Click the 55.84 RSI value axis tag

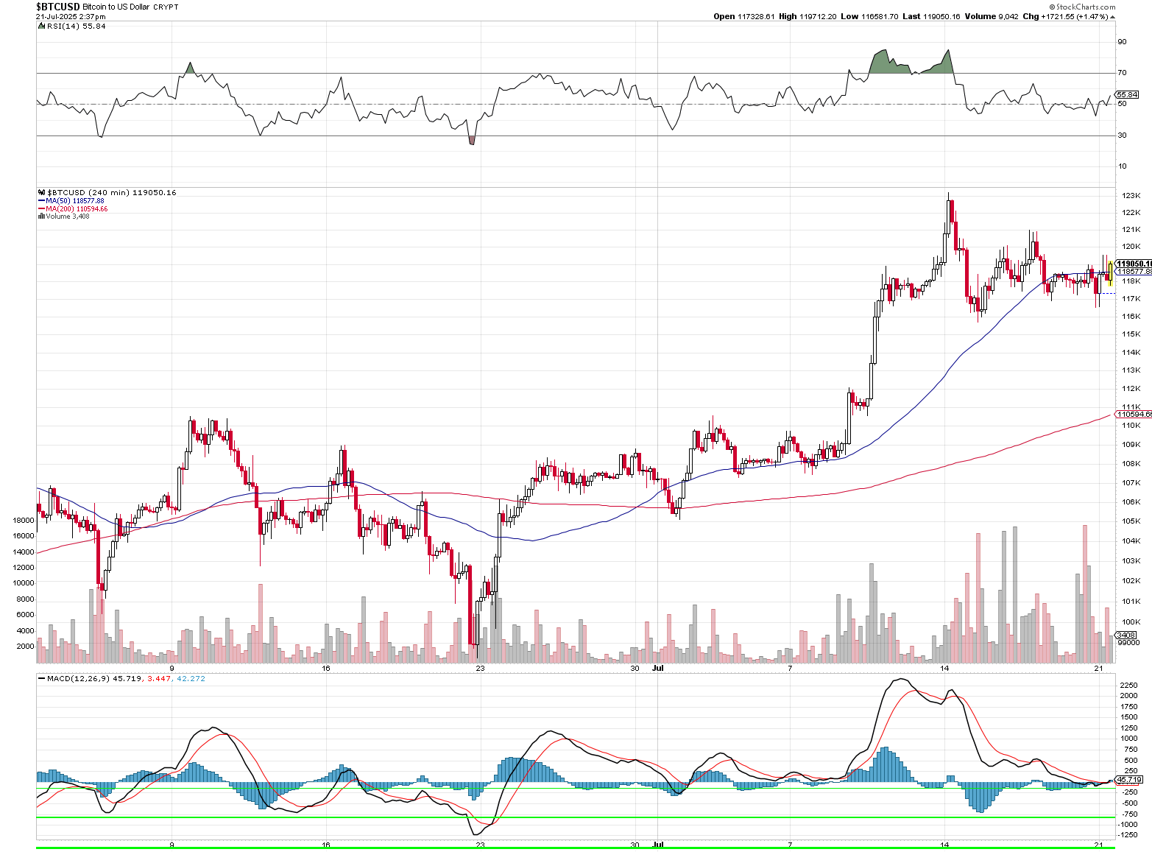(x=1127, y=95)
